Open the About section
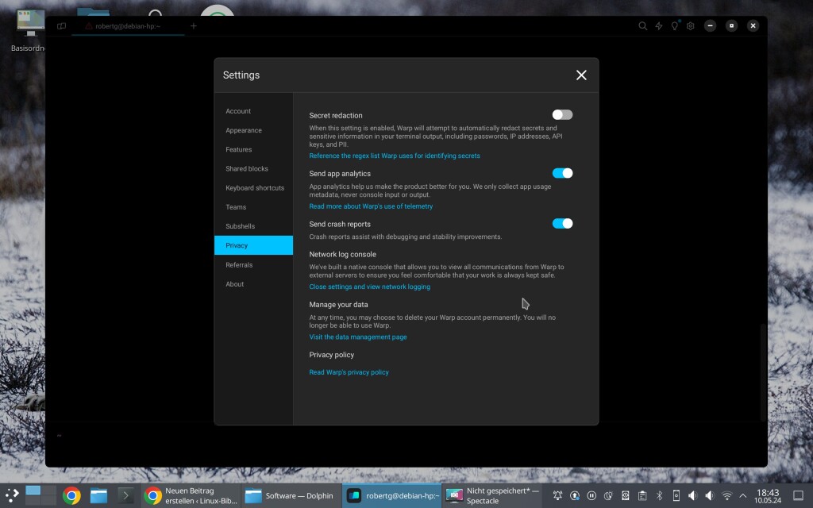 [x=253, y=284]
